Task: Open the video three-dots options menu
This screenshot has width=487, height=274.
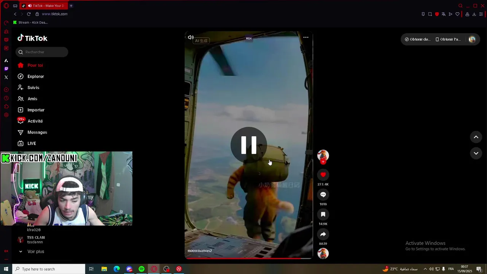Action: (306, 37)
